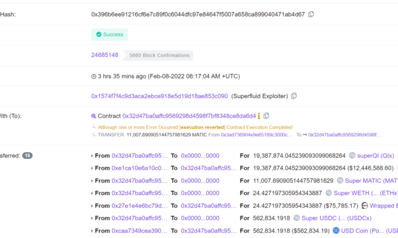The width and height of the screenshot is (398, 238).
Task: Open sender address 0x1574f7f4c9d3aca2ebce
Action: pyautogui.click(x=159, y=96)
